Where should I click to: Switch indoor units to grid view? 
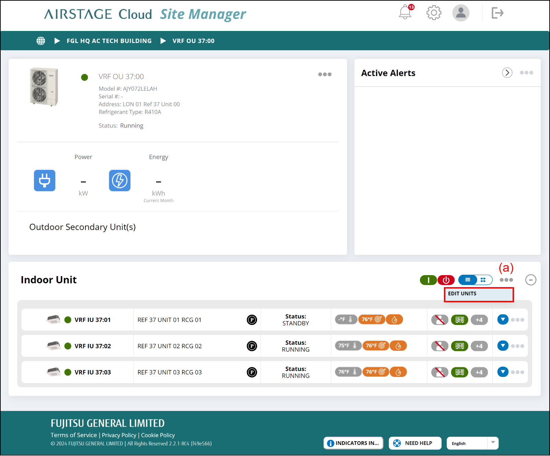coord(484,280)
